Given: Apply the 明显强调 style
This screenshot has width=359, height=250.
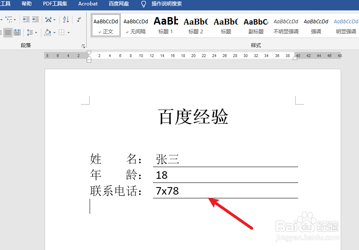Looking at the screenshot, I should [346, 25].
